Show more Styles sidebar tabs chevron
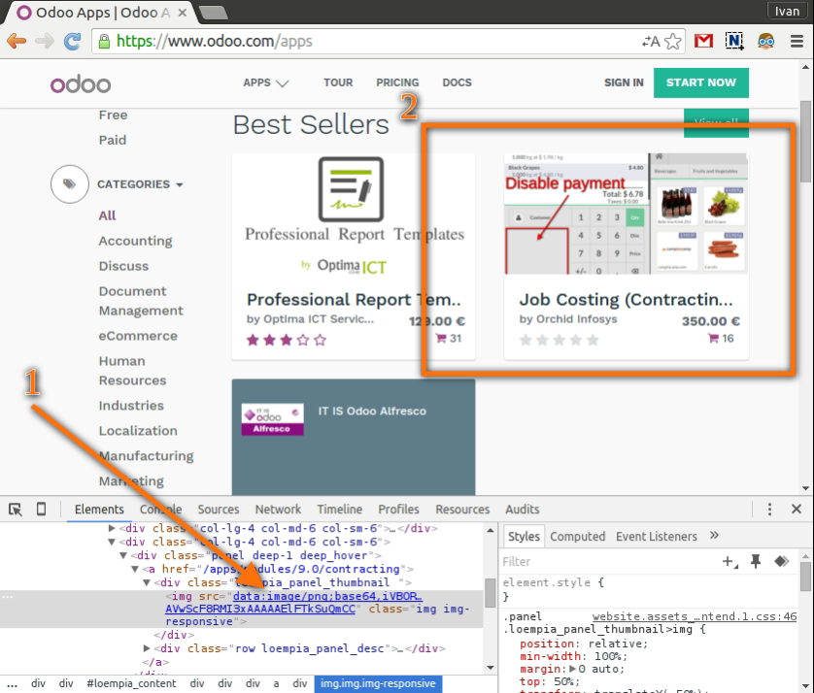Viewport: 814px width, 693px height. pyautogui.click(x=714, y=536)
